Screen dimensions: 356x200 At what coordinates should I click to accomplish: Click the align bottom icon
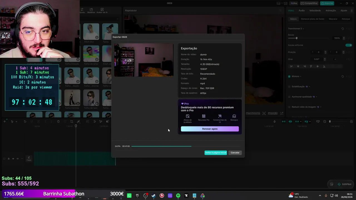324,66
